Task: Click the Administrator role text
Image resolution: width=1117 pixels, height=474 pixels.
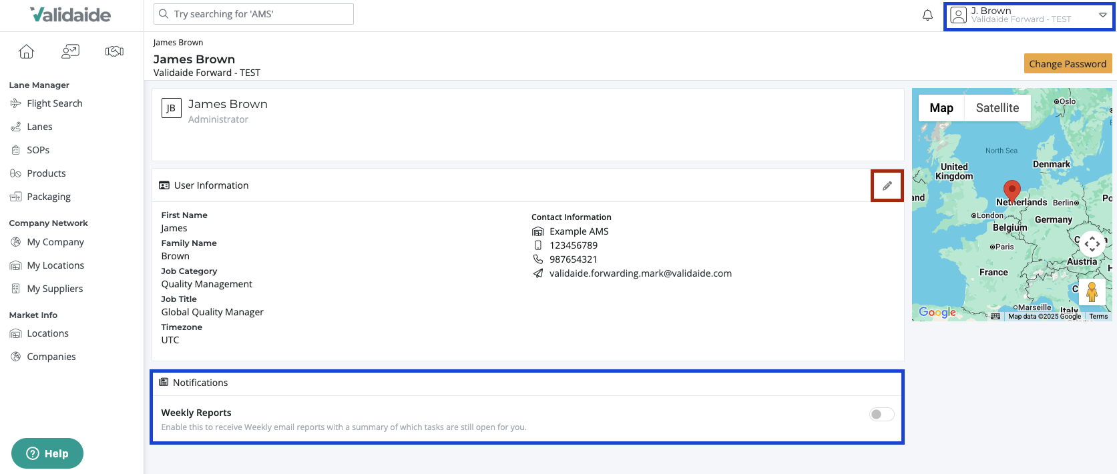Action: pyautogui.click(x=218, y=119)
